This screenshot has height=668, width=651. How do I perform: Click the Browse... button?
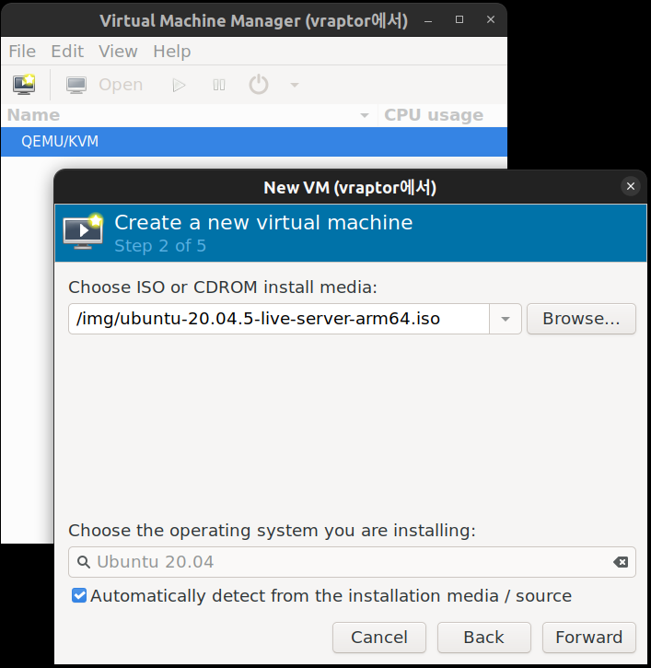[581, 319]
